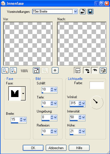The image size is (110, 154).
Task: Click the fit preview to window icon
Action: click(36, 70)
